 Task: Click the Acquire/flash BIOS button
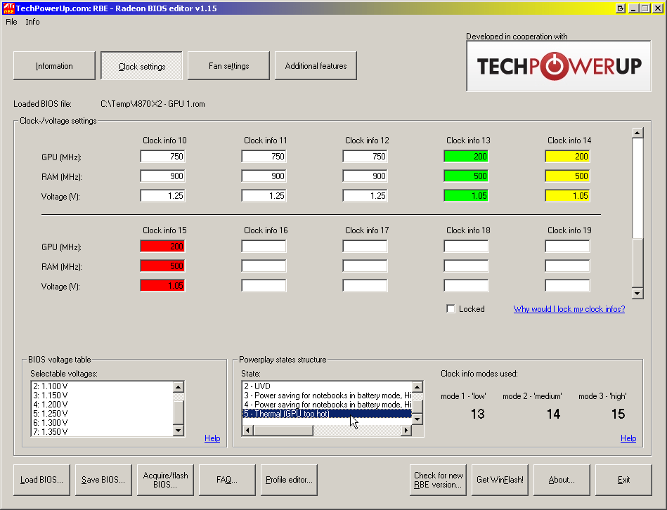point(165,479)
